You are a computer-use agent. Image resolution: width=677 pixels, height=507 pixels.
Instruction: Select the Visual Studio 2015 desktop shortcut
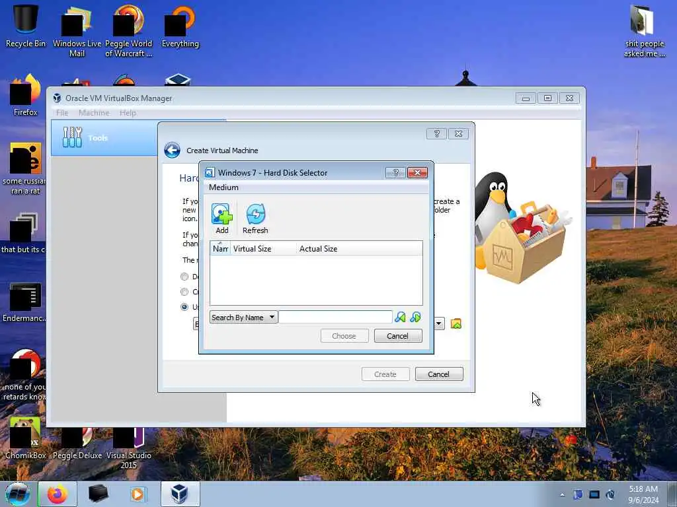point(129,448)
